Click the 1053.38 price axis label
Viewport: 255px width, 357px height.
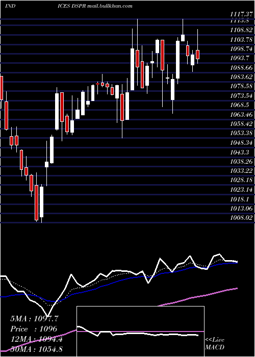(x=241, y=133)
